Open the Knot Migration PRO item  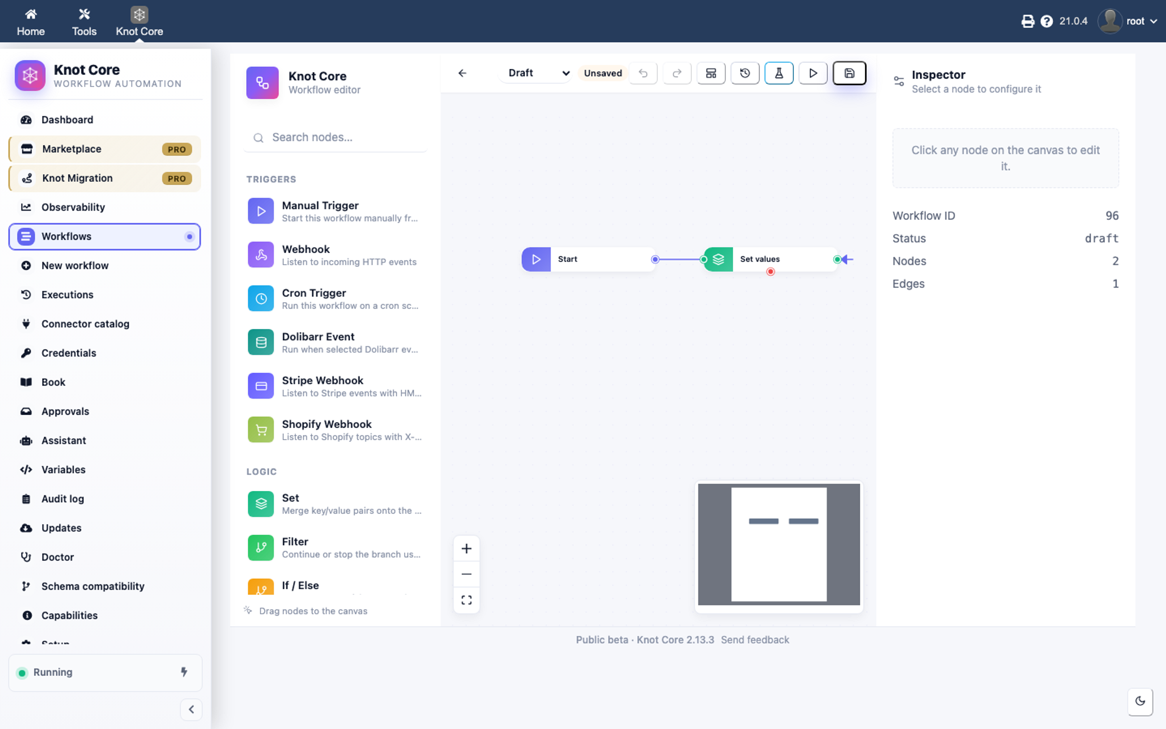coord(104,178)
